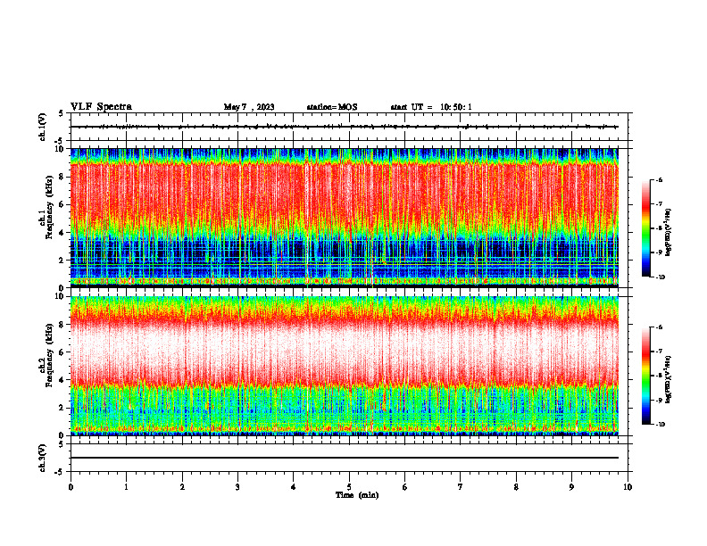Click the ch.2 color bar "log(PSD)" units label
Image resolution: width=707 pixels, height=546 pixels.
[670, 378]
